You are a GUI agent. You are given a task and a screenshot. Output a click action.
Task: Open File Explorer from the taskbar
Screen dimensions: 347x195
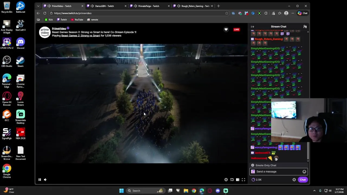[x=186, y=191]
